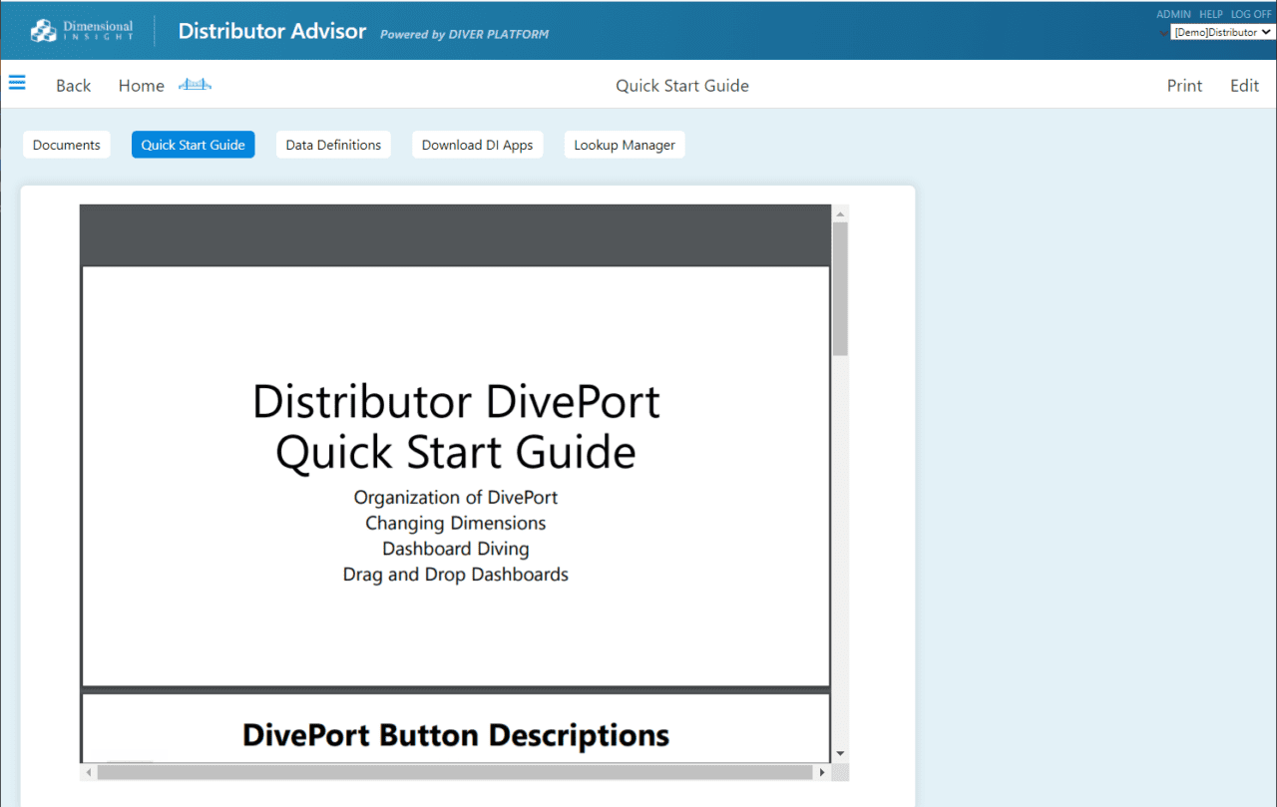Open the HELP page
This screenshot has height=807, width=1277.
pos(1210,13)
